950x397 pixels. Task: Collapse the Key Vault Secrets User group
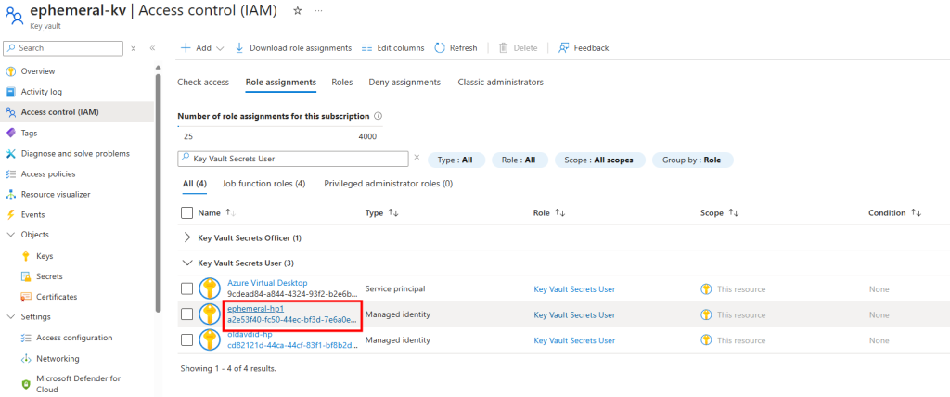187,263
